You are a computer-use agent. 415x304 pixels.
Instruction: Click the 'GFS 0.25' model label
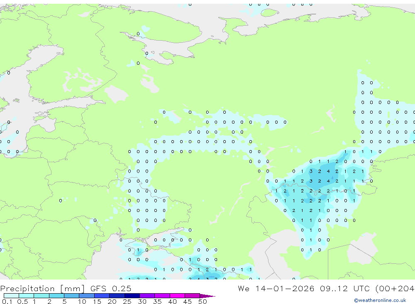tap(111, 288)
